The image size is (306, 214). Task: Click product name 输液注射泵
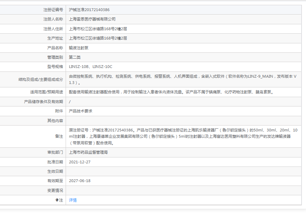tap(78, 48)
